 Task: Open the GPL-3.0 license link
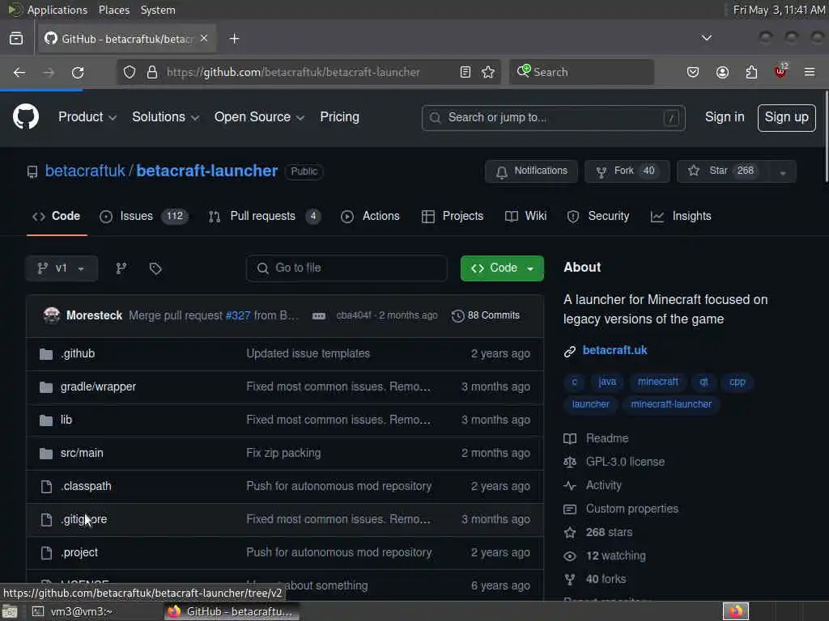coord(625,462)
